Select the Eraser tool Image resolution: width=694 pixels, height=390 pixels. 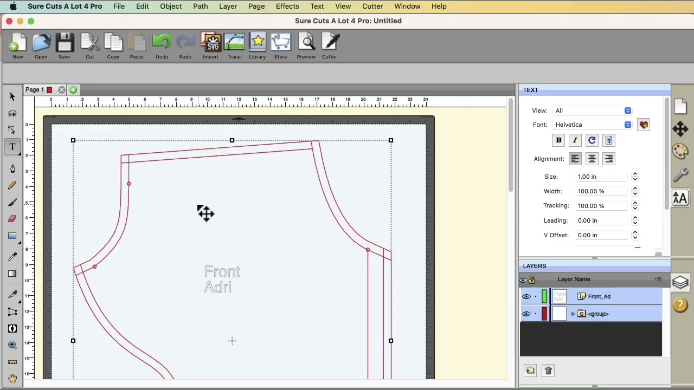(x=12, y=219)
